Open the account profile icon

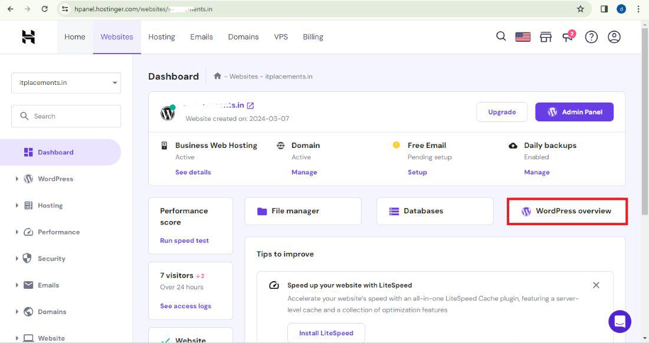[614, 37]
